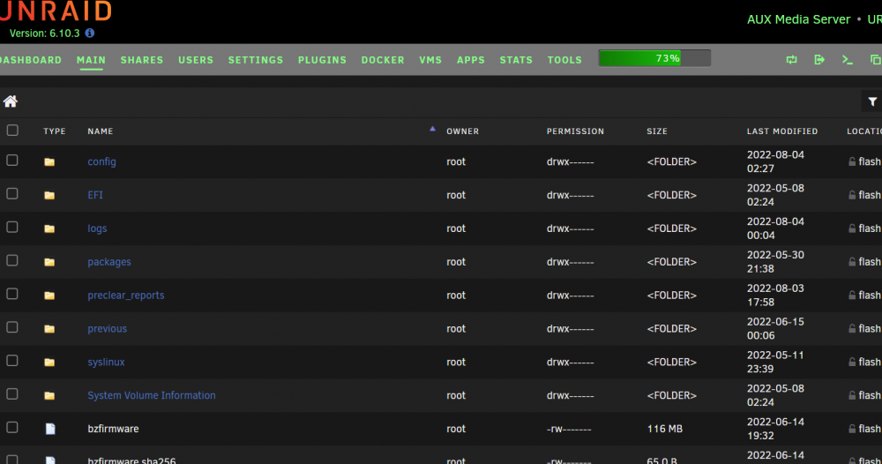Click the EFI folder icon
Image resolution: width=882 pixels, height=464 pixels.
pyautogui.click(x=49, y=195)
